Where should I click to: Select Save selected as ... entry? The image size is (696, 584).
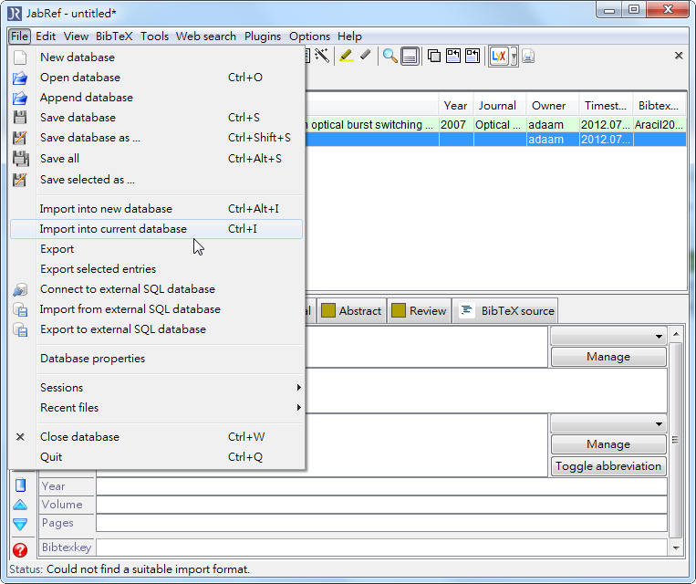(x=156, y=180)
